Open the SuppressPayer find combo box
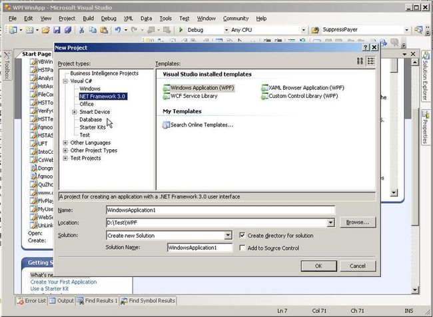Image resolution: width=433 pixels, height=317 pixels. point(406,30)
